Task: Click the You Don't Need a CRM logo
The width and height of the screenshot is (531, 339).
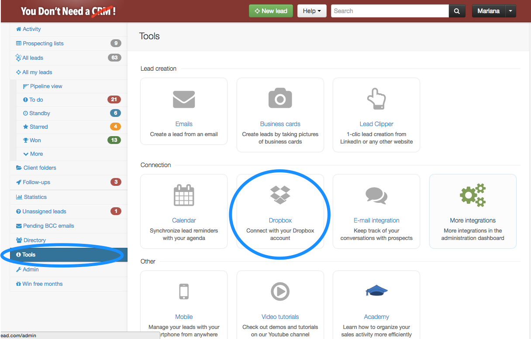Action: (69, 11)
